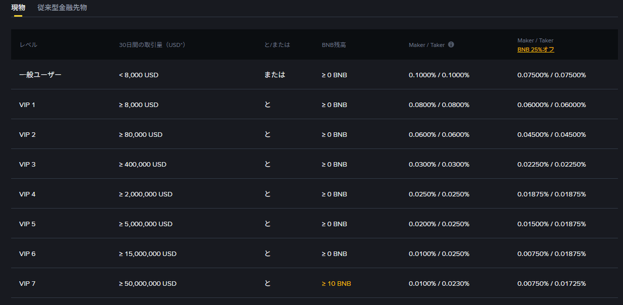The height and width of the screenshot is (305, 623).
Task: Click the と/または column header
Action: click(x=277, y=45)
